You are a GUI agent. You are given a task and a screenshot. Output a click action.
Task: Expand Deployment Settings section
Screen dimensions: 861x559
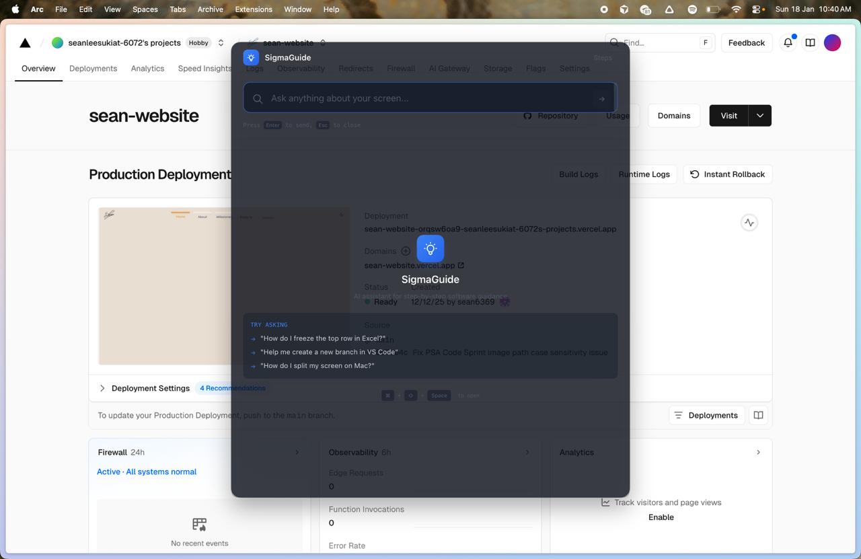151,388
